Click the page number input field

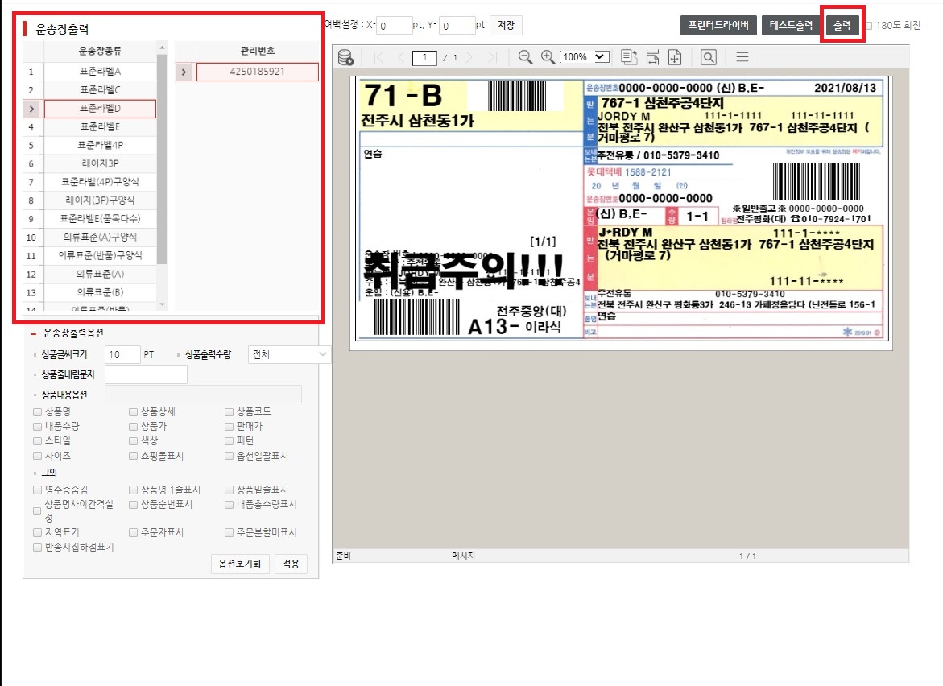coord(424,58)
